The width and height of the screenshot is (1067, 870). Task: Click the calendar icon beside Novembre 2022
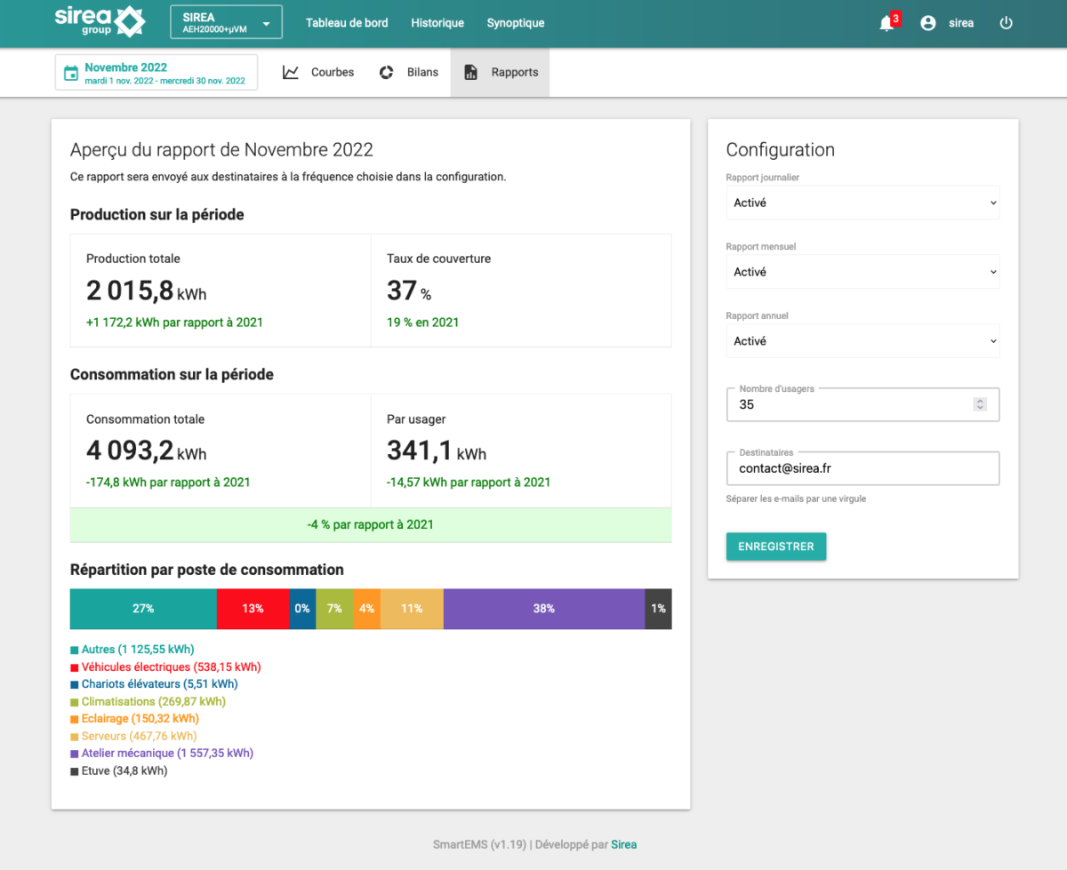pyautogui.click(x=71, y=73)
